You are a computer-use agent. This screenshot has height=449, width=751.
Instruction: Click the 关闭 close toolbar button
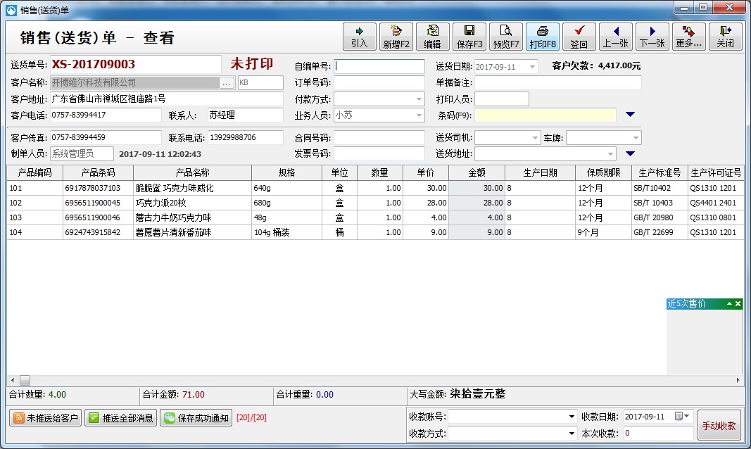pos(726,37)
